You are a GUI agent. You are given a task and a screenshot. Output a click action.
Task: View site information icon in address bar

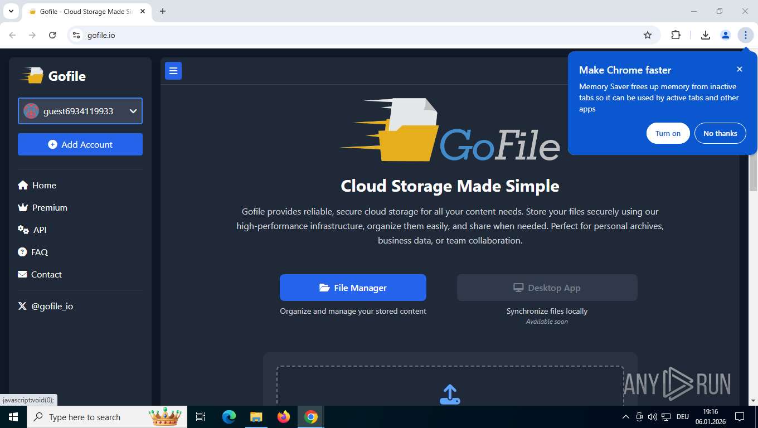[77, 35]
